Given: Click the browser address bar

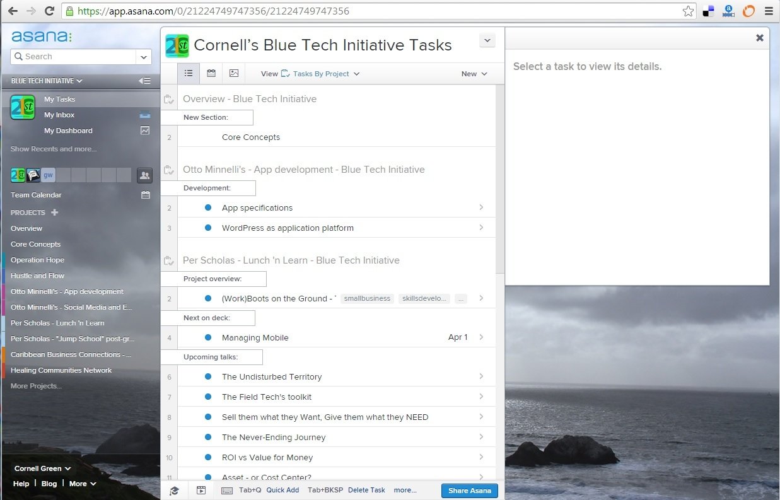Looking at the screenshot, I should [372, 11].
